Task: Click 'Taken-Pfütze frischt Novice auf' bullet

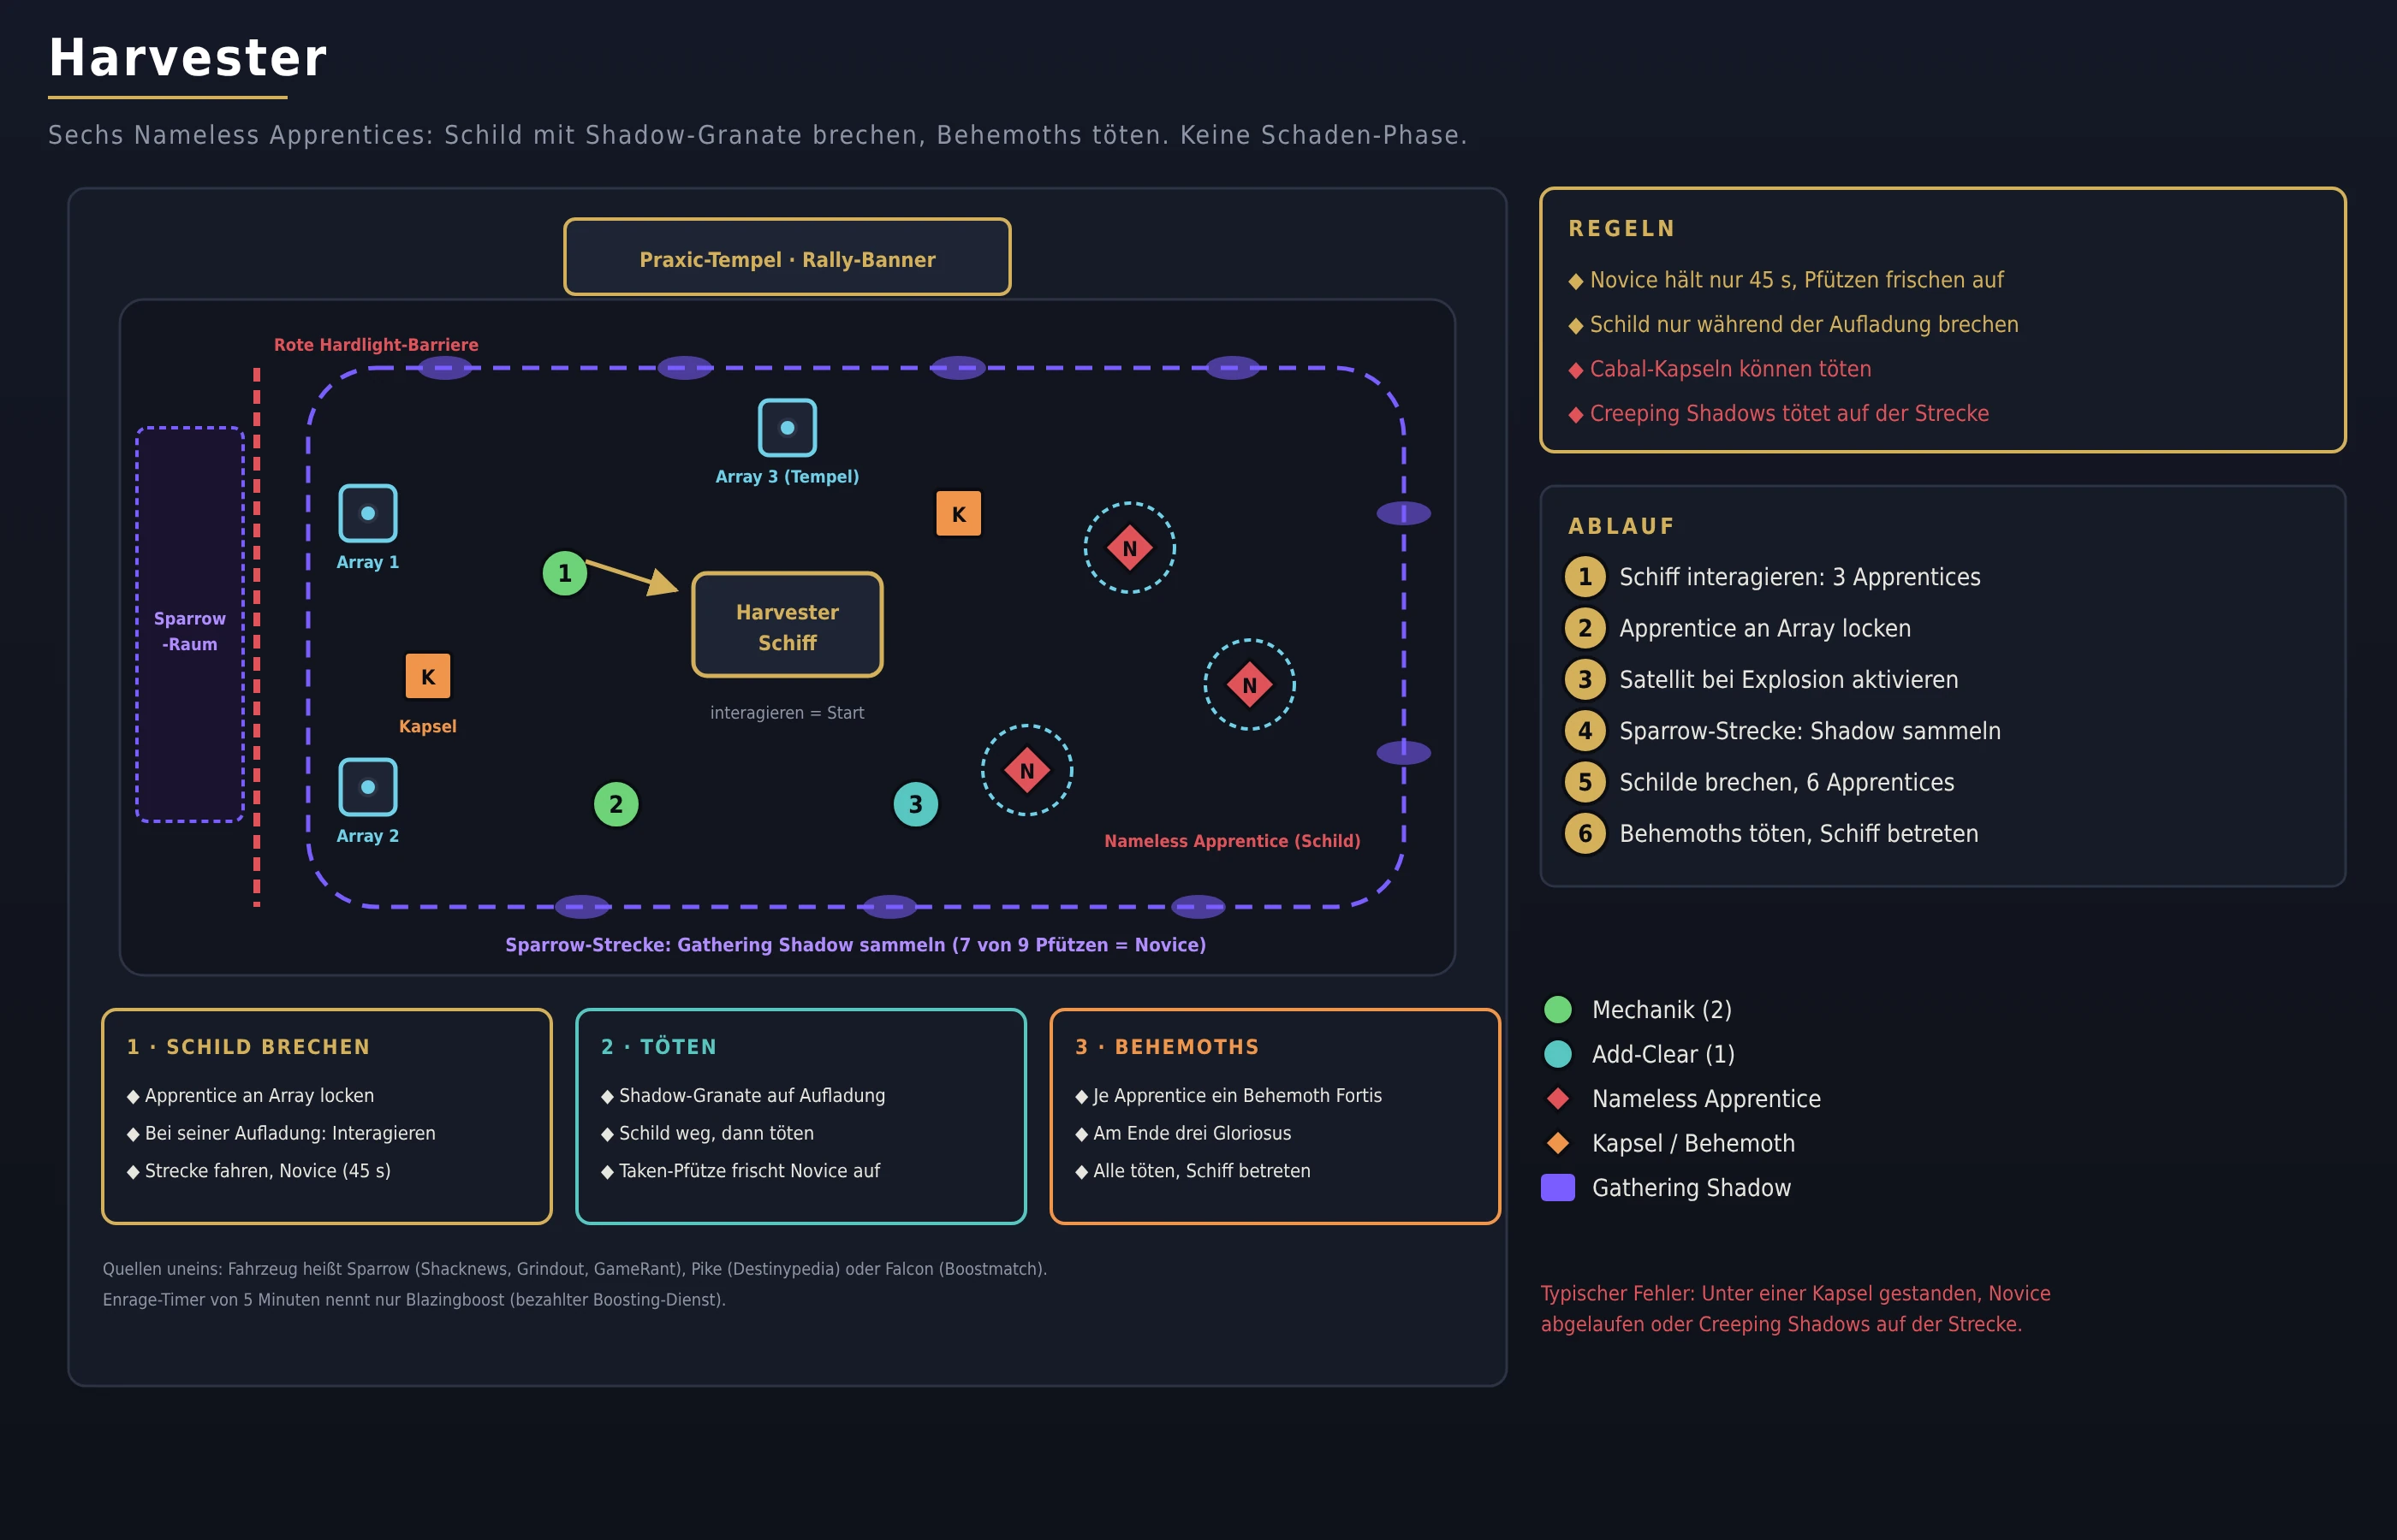Action: [x=741, y=1171]
